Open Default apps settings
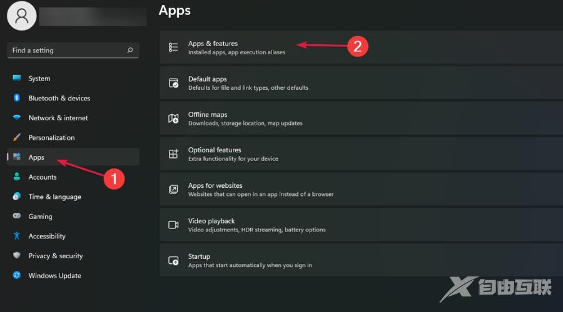This screenshot has width=563, height=312. coord(361,83)
